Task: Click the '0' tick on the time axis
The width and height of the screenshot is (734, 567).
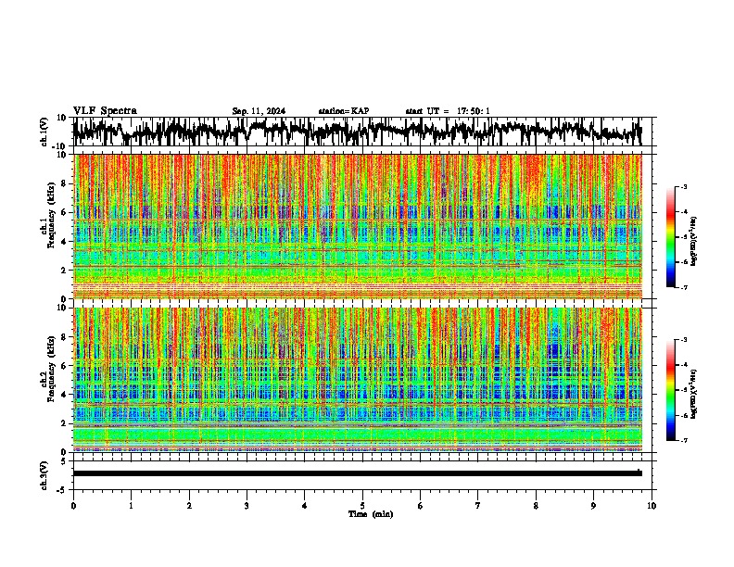Action: pos(73,506)
